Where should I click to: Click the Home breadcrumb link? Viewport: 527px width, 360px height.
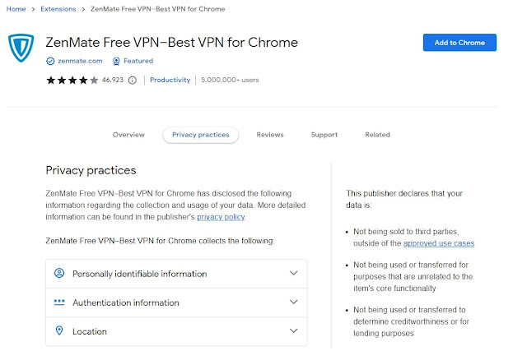(16, 9)
